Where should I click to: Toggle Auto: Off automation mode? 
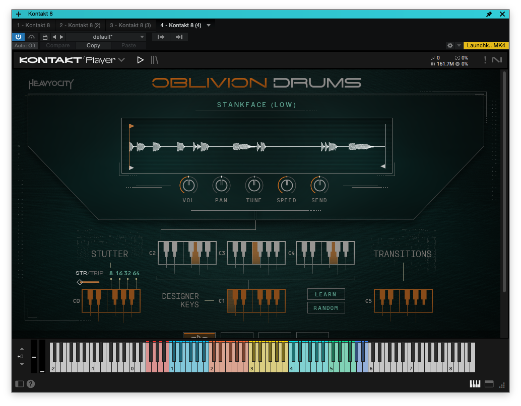coord(25,45)
